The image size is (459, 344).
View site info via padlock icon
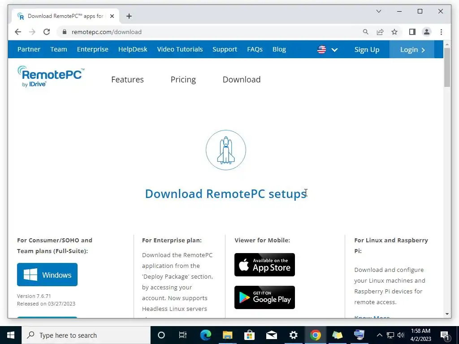(x=65, y=32)
